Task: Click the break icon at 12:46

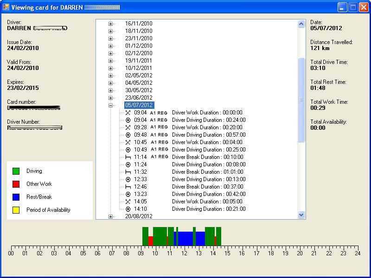Action: [x=128, y=187]
